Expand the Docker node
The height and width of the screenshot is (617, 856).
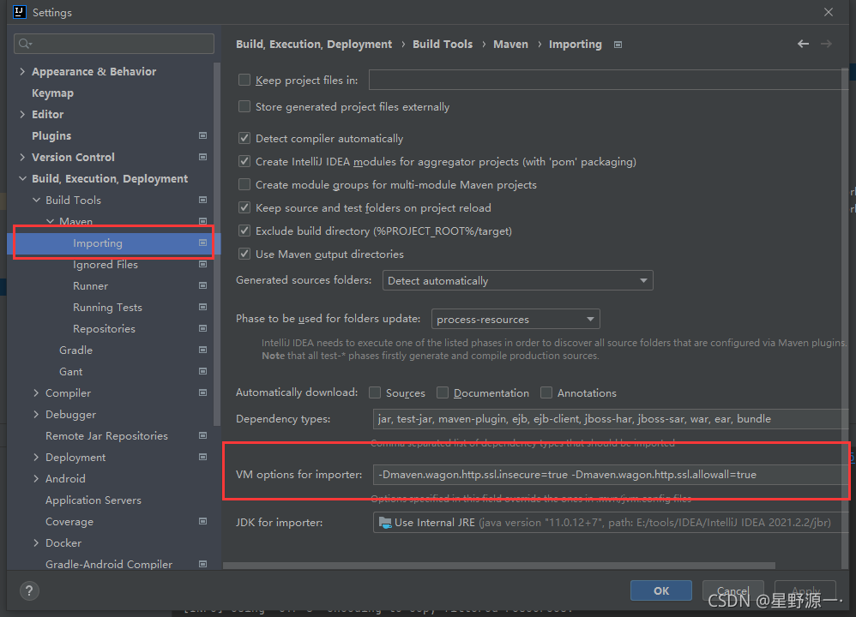pyautogui.click(x=36, y=542)
